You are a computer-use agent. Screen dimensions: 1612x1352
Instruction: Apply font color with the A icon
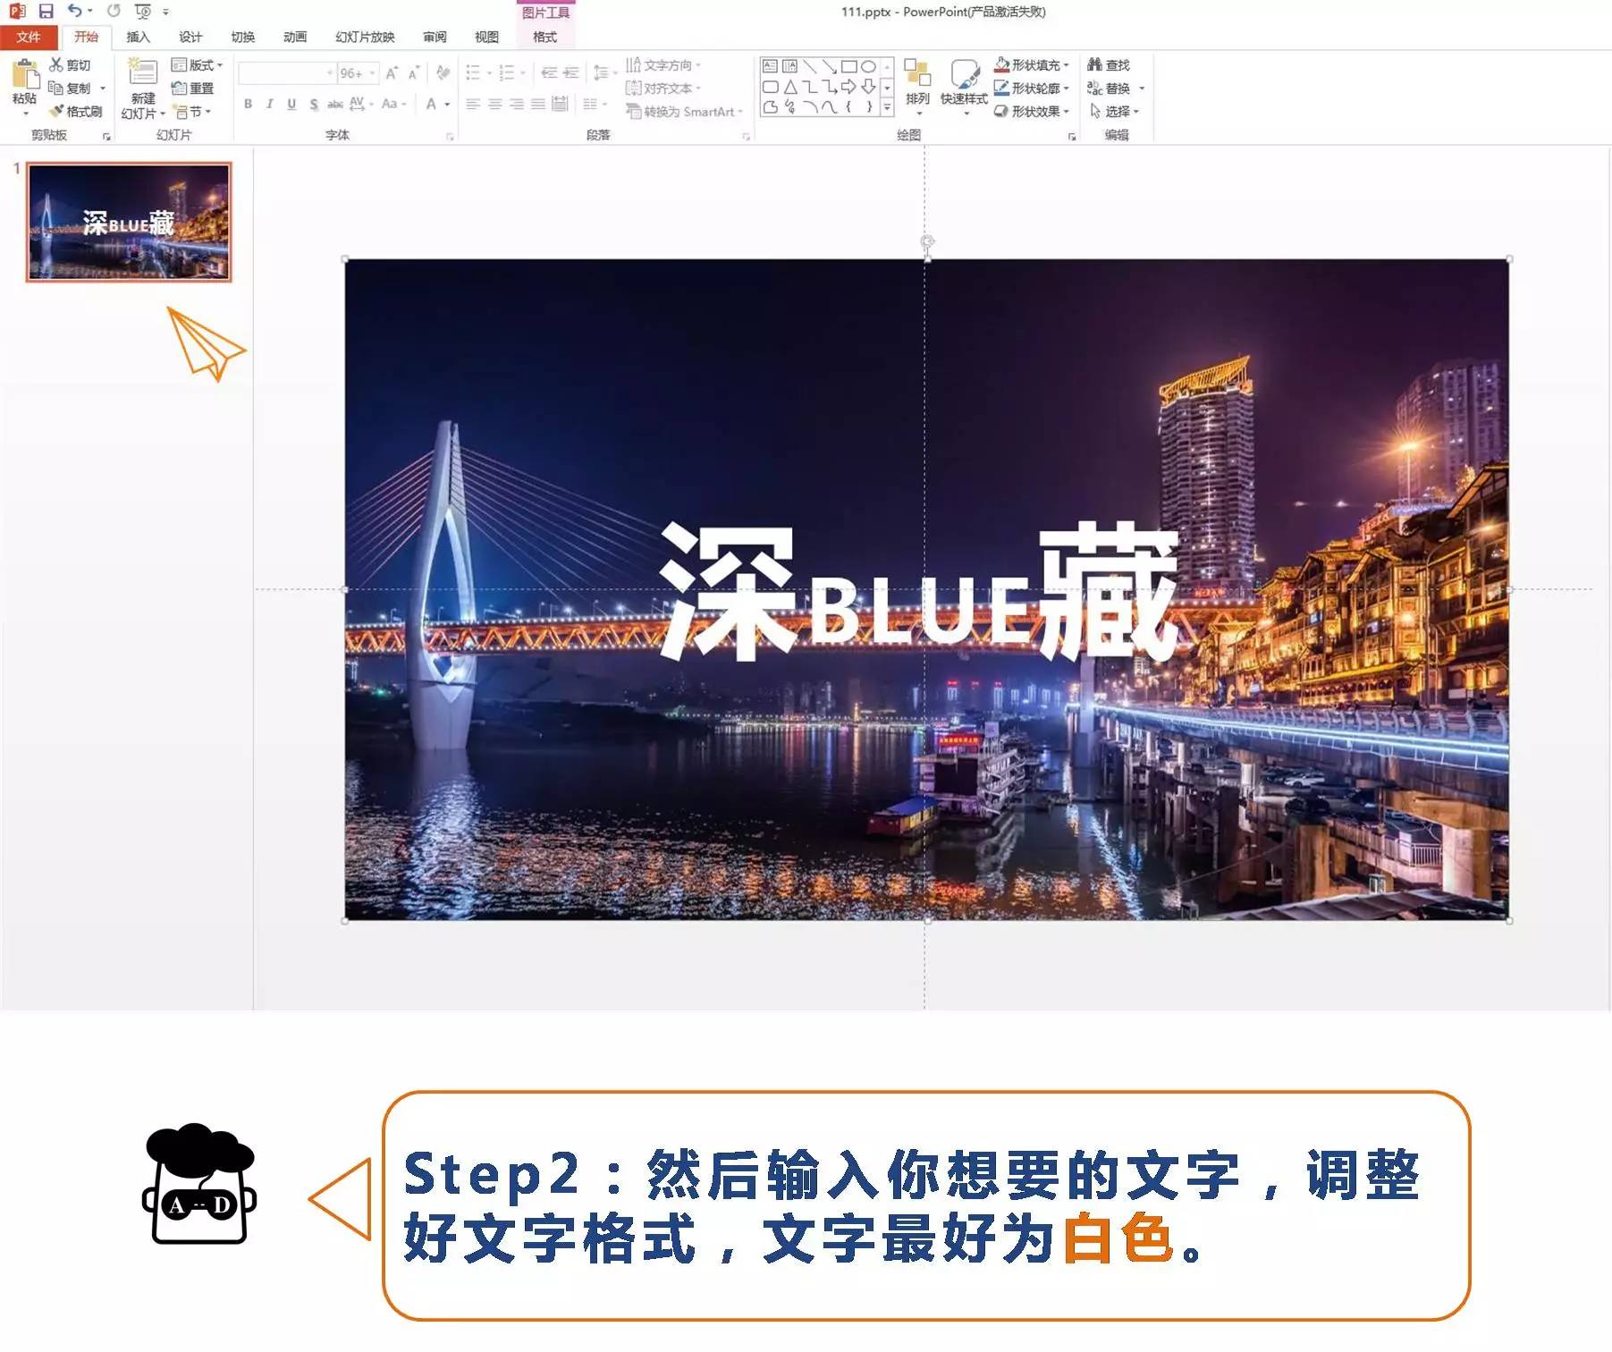pos(431,104)
